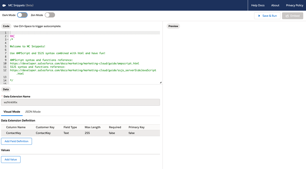The width and height of the screenshot is (306, 169).
Task: Click the play icon in Save & Run
Action: (x=259, y=16)
